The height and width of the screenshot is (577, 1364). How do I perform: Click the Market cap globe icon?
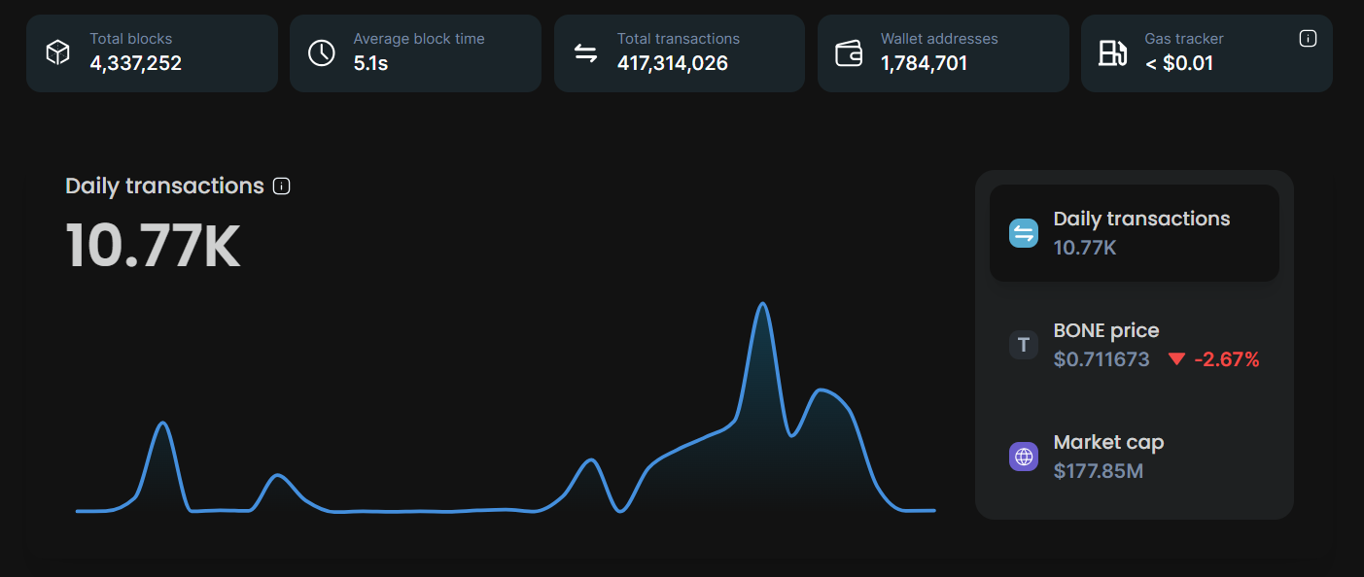coord(1024,457)
